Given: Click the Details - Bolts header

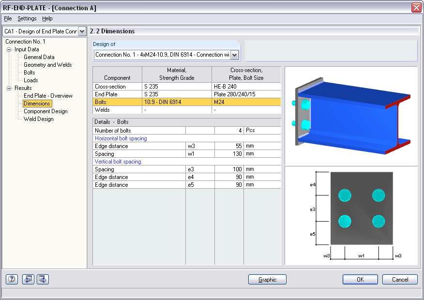Looking at the screenshot, I should tap(186, 122).
